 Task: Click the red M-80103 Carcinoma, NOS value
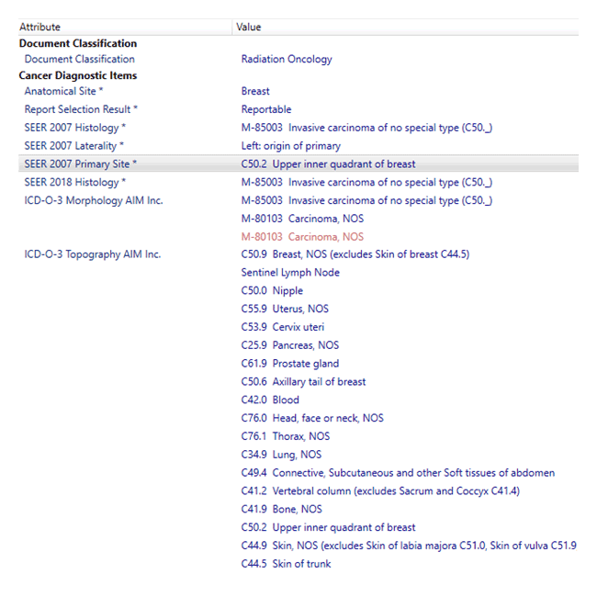point(302,237)
